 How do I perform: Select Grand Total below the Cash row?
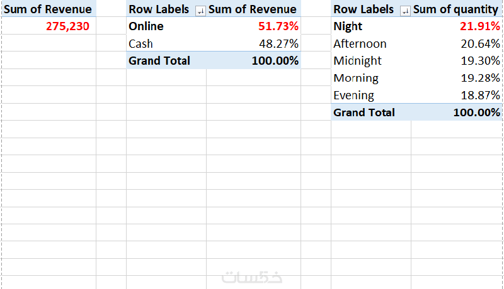159,61
